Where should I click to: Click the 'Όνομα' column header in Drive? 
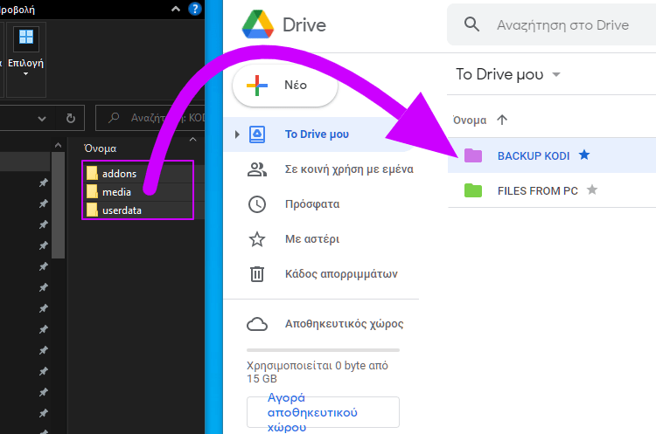point(470,121)
